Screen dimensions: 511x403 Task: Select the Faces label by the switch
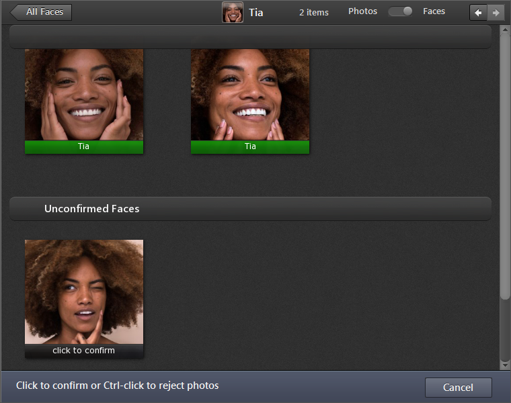tap(434, 11)
